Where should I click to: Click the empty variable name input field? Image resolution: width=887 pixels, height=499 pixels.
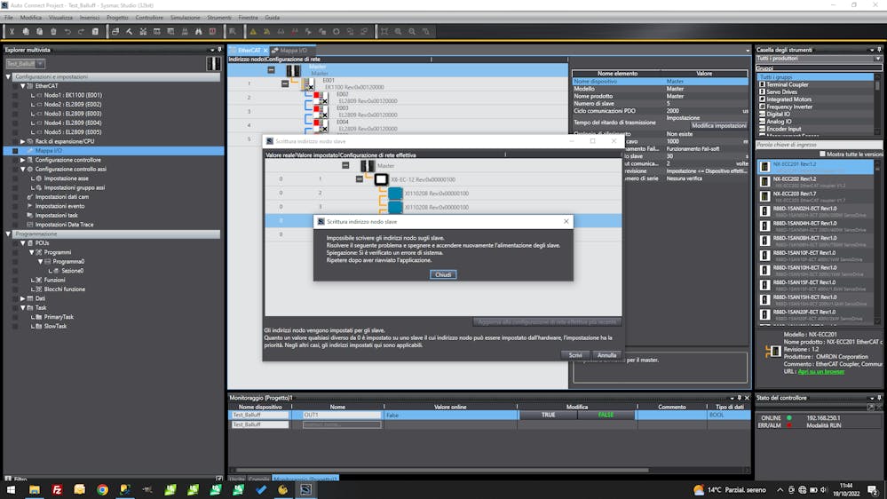pos(341,424)
